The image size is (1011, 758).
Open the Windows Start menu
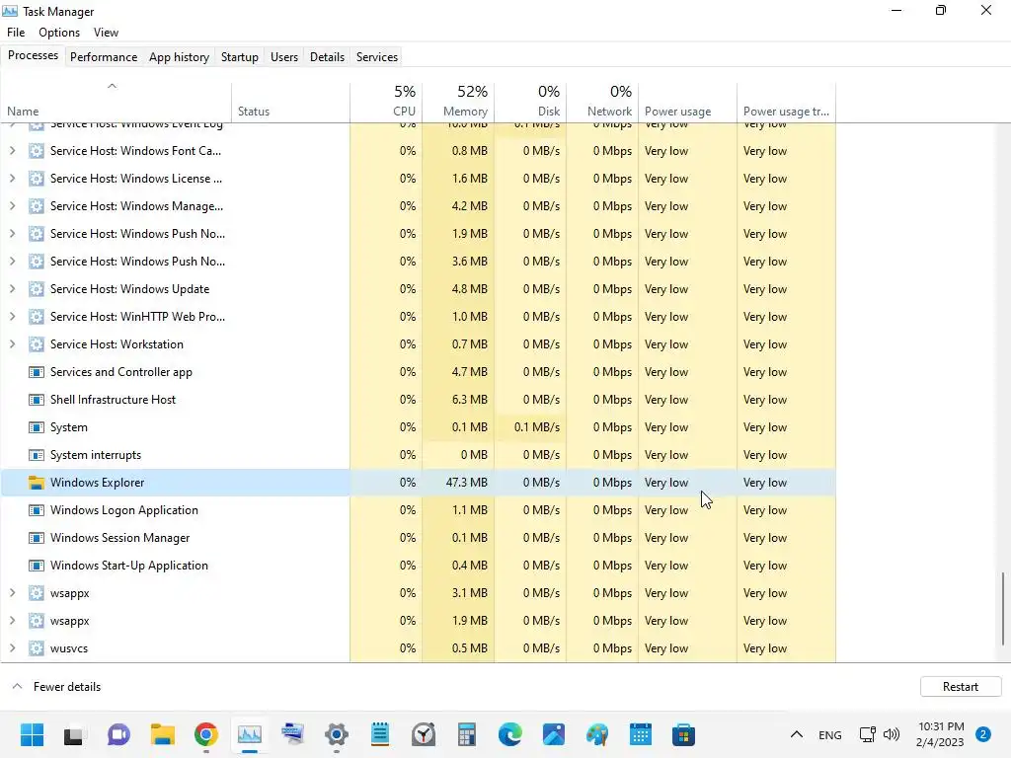pos(32,734)
